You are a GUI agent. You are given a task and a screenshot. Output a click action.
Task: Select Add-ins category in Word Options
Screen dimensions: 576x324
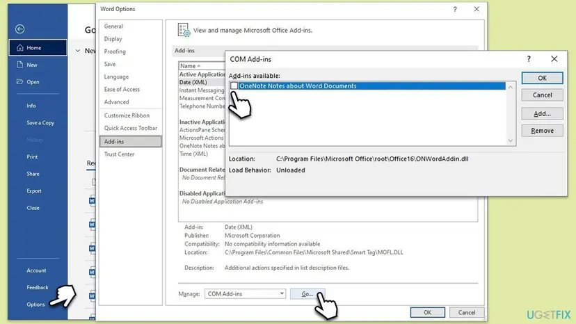(130, 141)
